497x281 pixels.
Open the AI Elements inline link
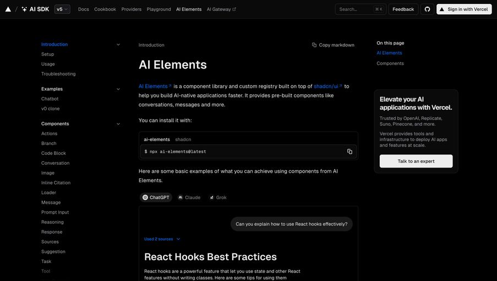[155, 86]
